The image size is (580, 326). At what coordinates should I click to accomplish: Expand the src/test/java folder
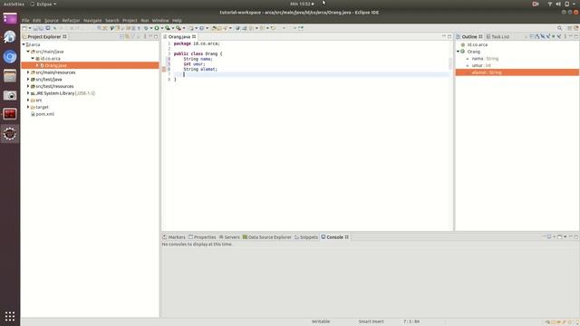coord(28,80)
